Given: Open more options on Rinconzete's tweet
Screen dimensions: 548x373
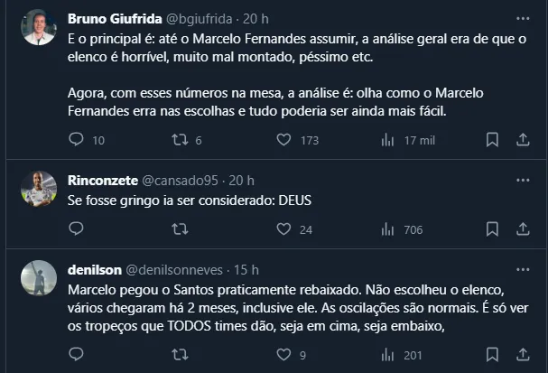Looking at the screenshot, I should pos(523,180).
